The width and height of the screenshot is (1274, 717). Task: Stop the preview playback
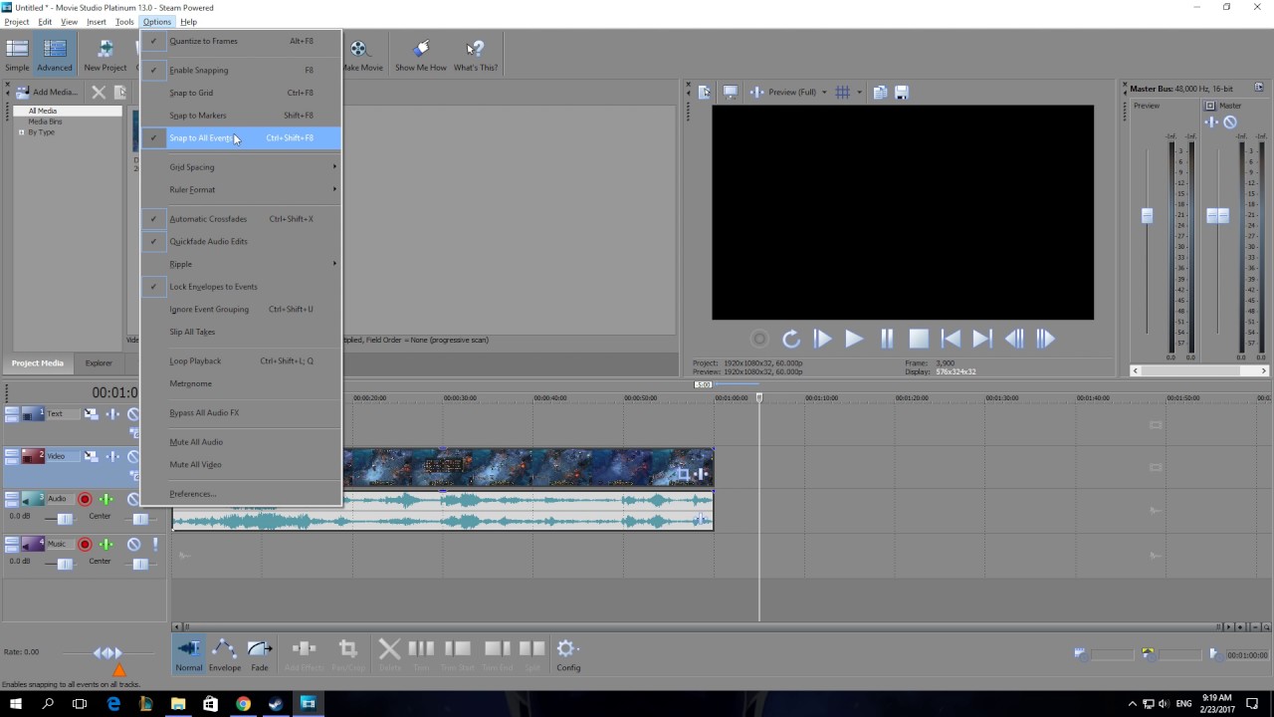[919, 340]
